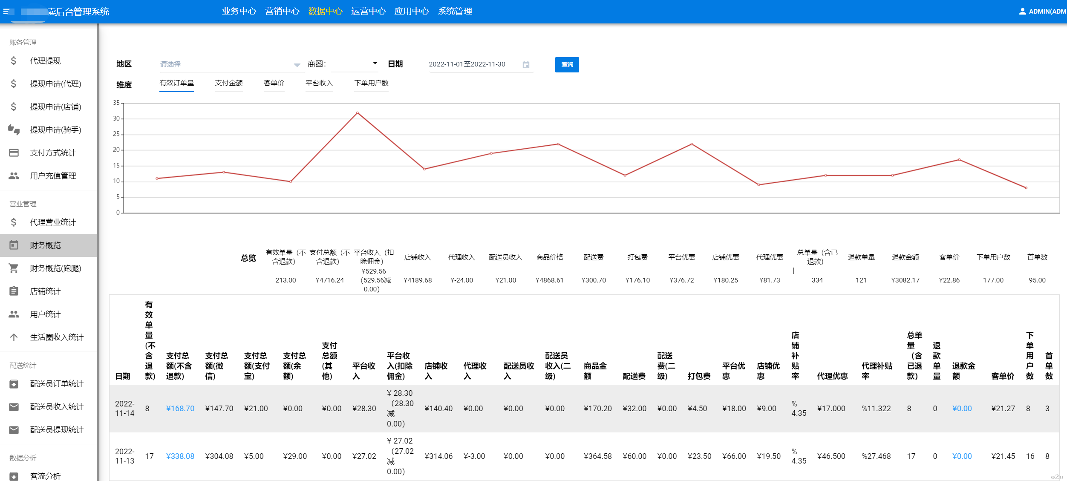The image size is (1067, 481).
Task: Select the 平台收入 dimension tab
Action: tap(319, 83)
